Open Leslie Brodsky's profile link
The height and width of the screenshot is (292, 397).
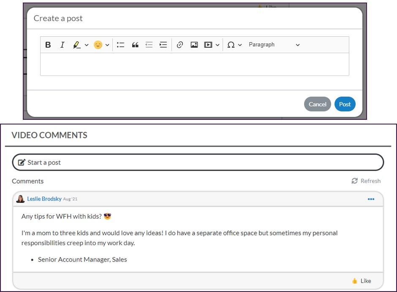pos(44,199)
